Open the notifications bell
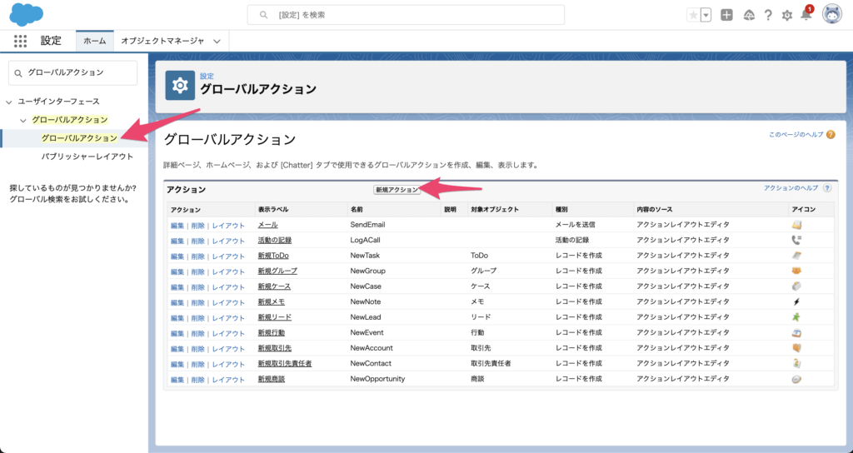853x453 pixels. [x=806, y=15]
